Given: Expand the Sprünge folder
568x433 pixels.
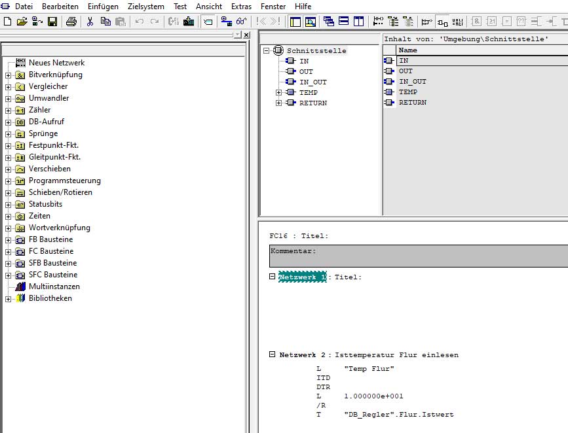Looking at the screenshot, I should pos(8,134).
